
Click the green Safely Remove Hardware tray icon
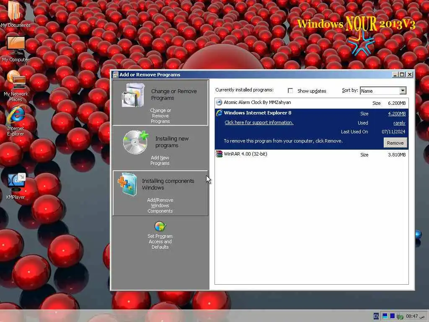point(400,316)
